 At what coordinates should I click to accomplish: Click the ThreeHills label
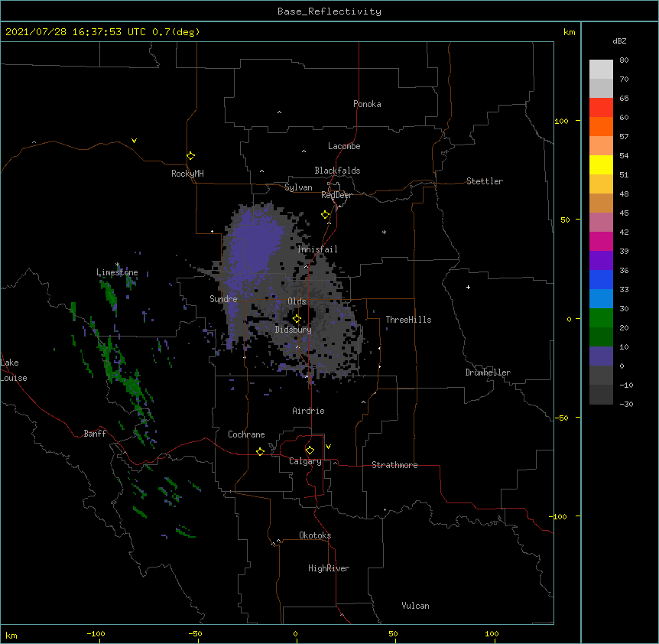coord(408,320)
